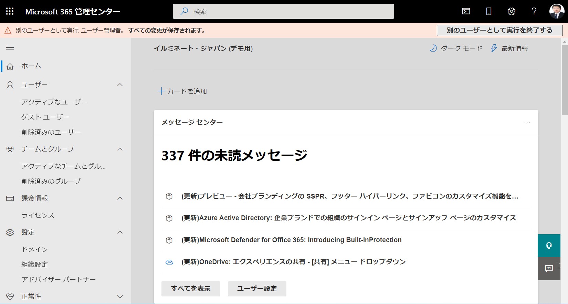The width and height of the screenshot is (568, 304).
Task: Click the Health heart icon
Action: [10, 296]
